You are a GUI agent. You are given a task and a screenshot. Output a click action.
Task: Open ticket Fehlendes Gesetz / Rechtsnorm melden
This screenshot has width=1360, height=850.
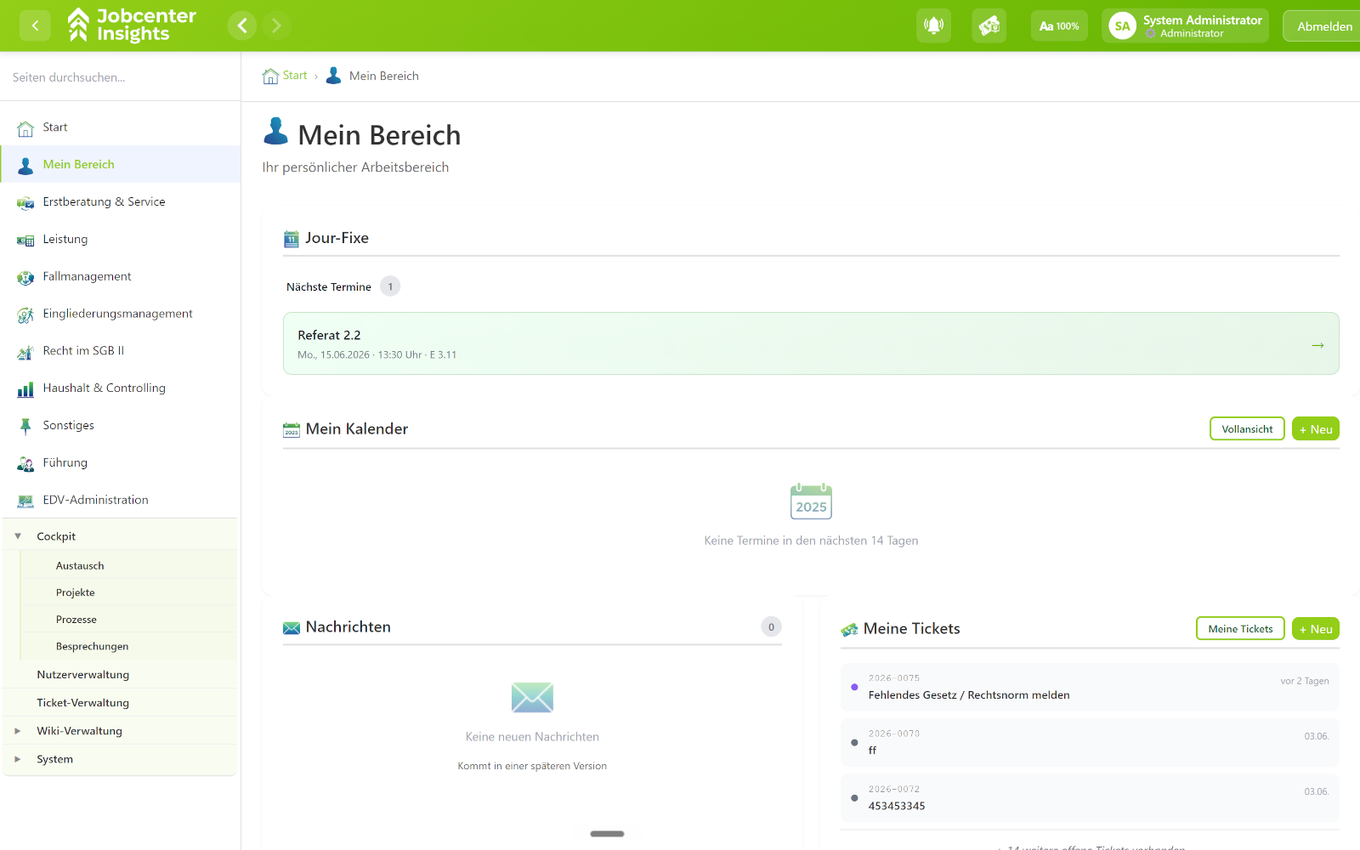point(1090,687)
